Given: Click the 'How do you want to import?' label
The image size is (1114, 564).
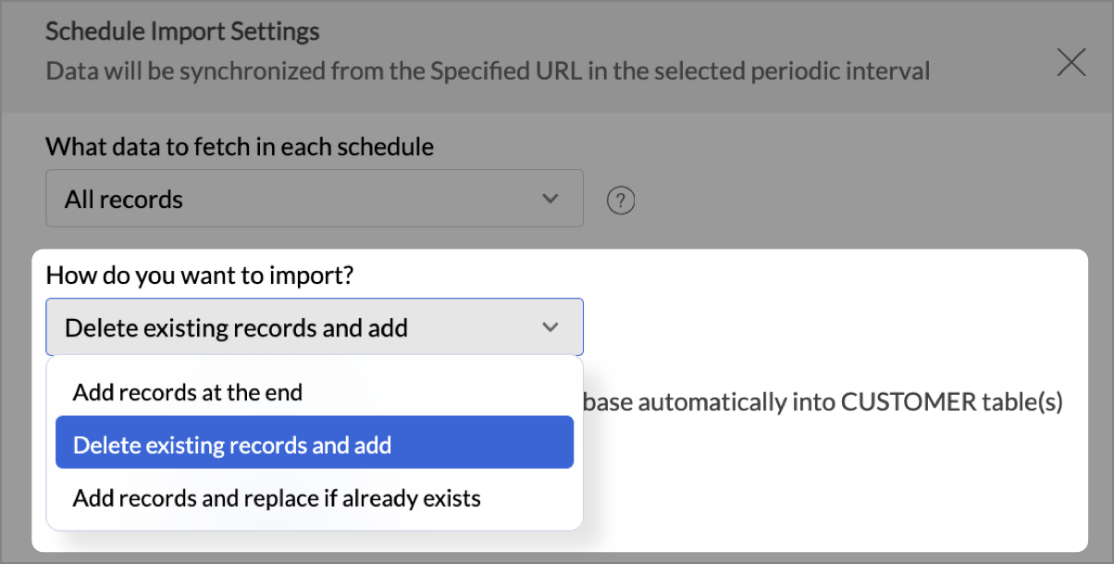Looking at the screenshot, I should coord(200,275).
